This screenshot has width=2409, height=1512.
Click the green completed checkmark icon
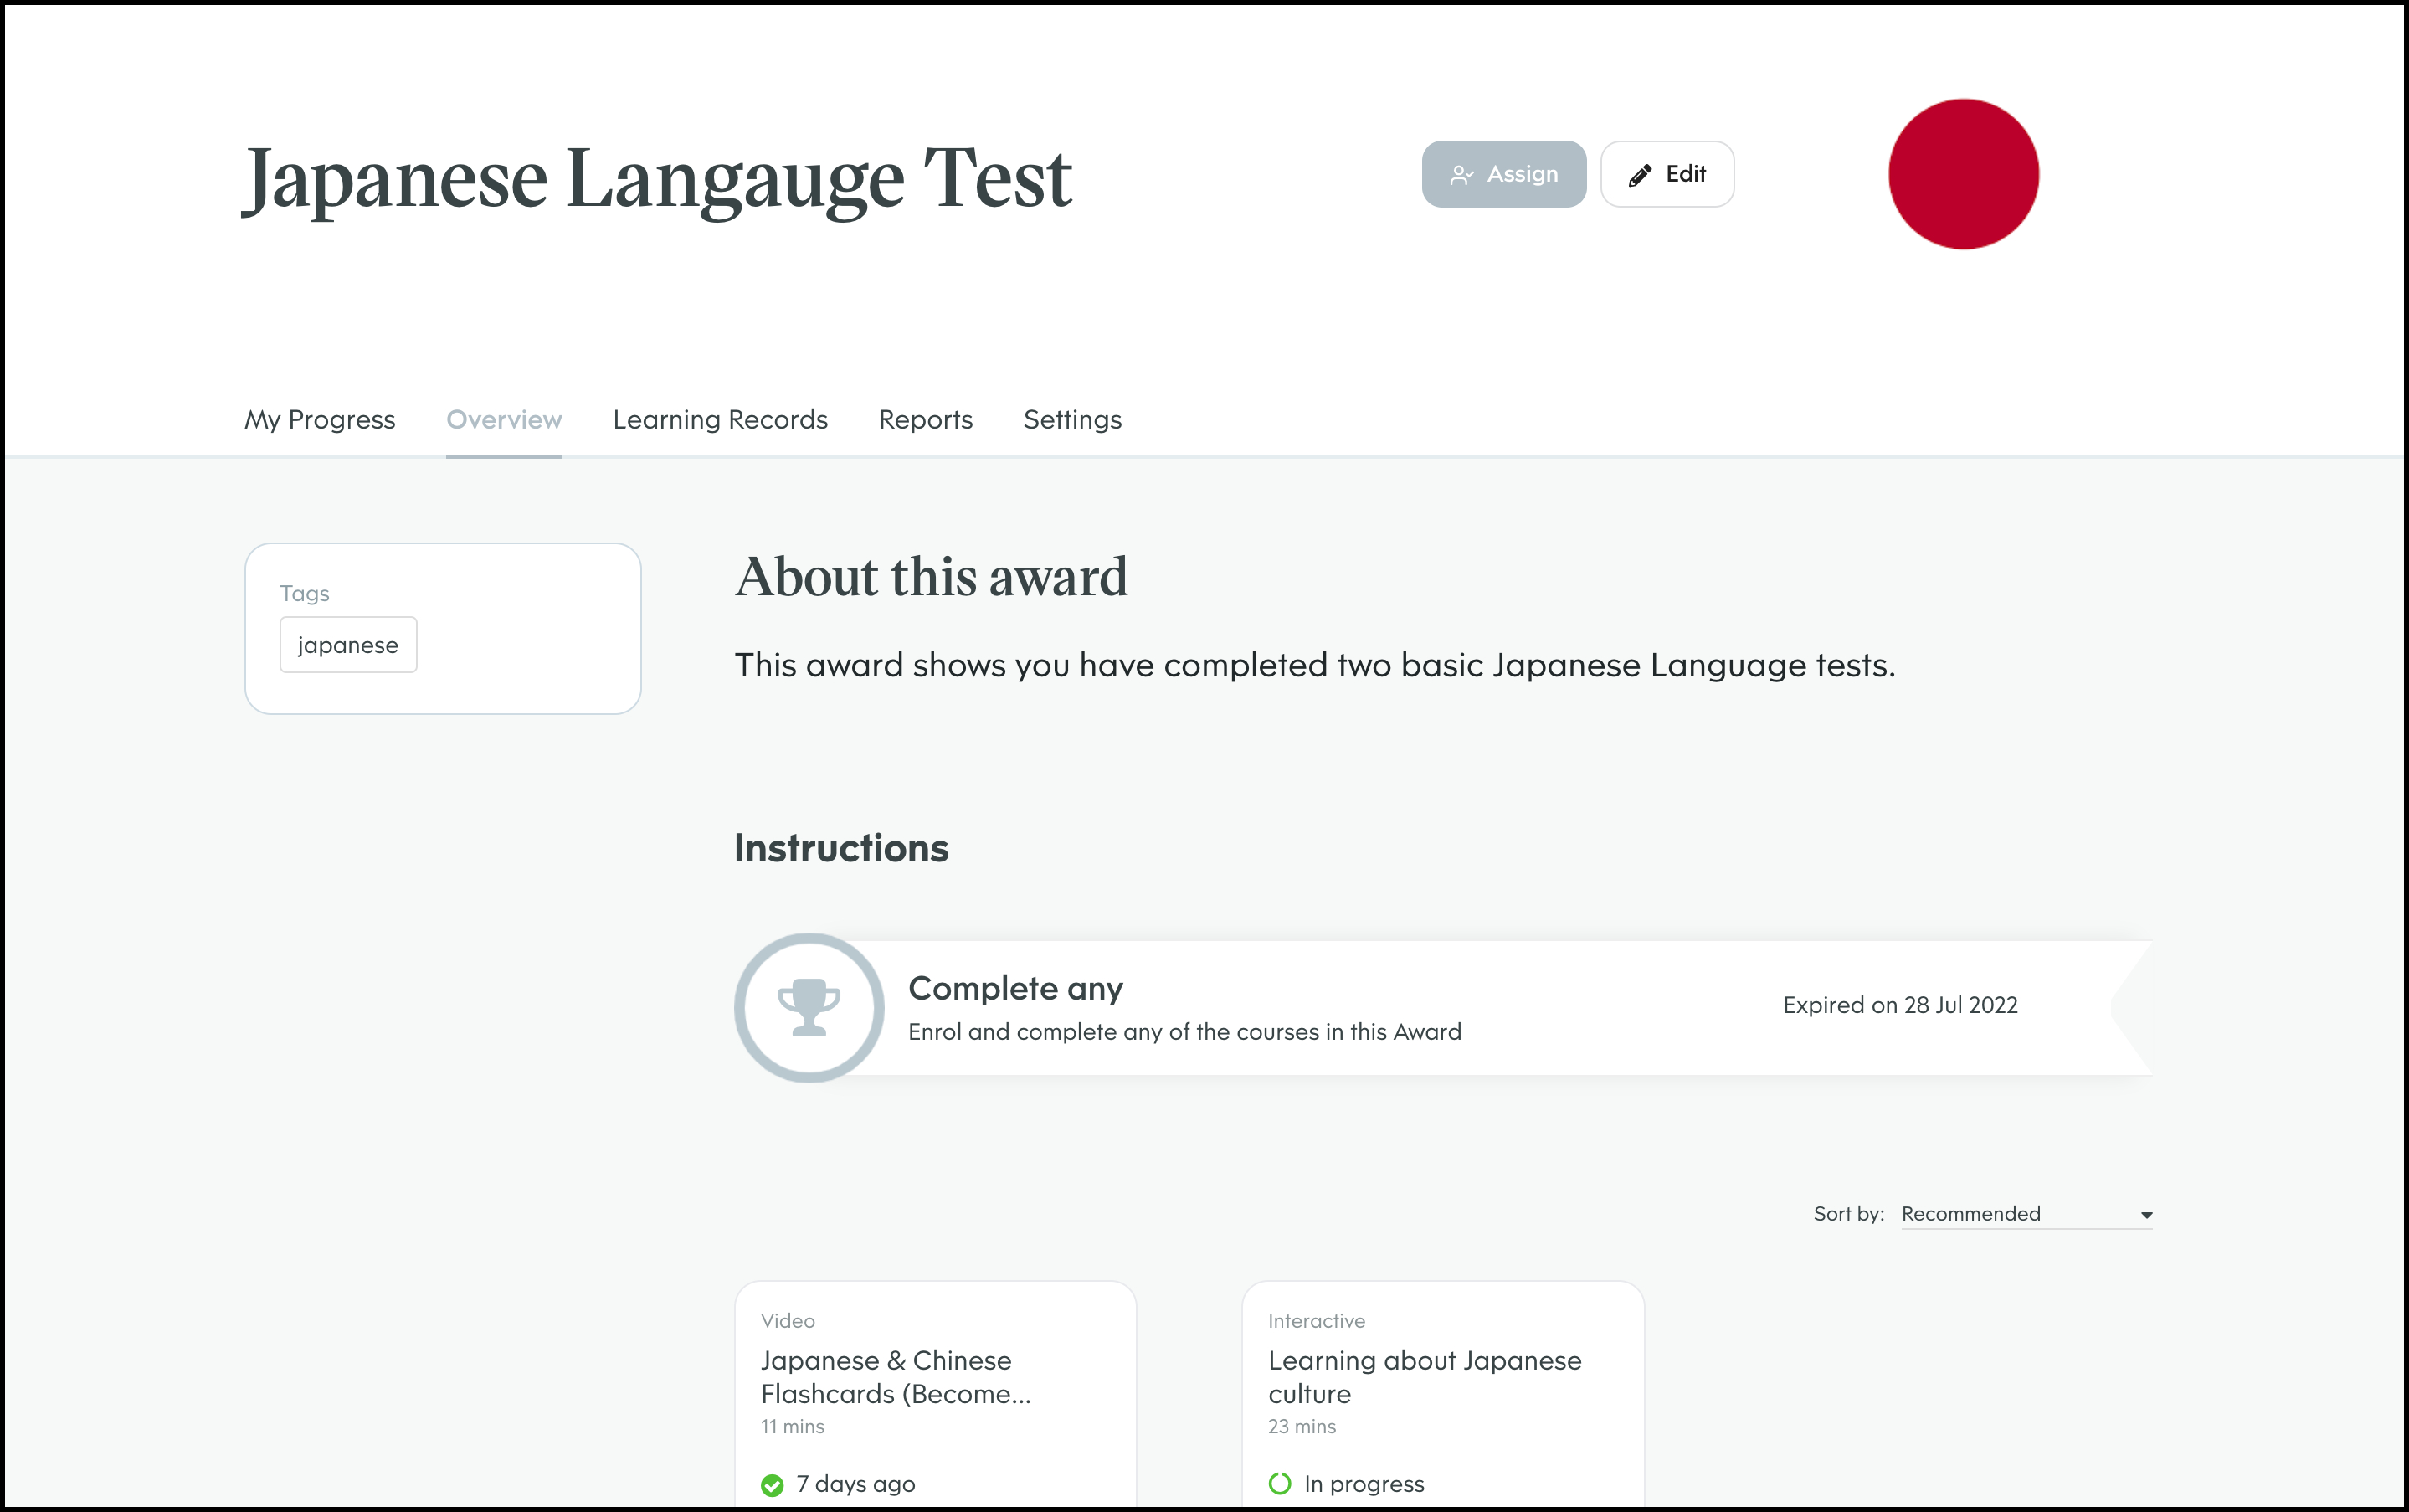772,1485
